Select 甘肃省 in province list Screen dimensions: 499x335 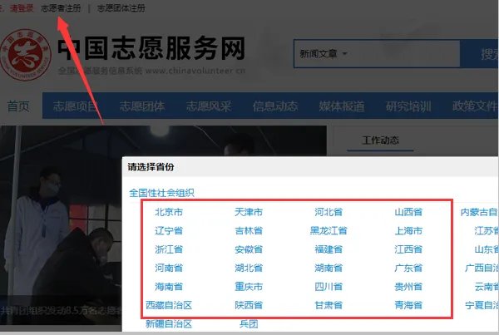point(329,305)
